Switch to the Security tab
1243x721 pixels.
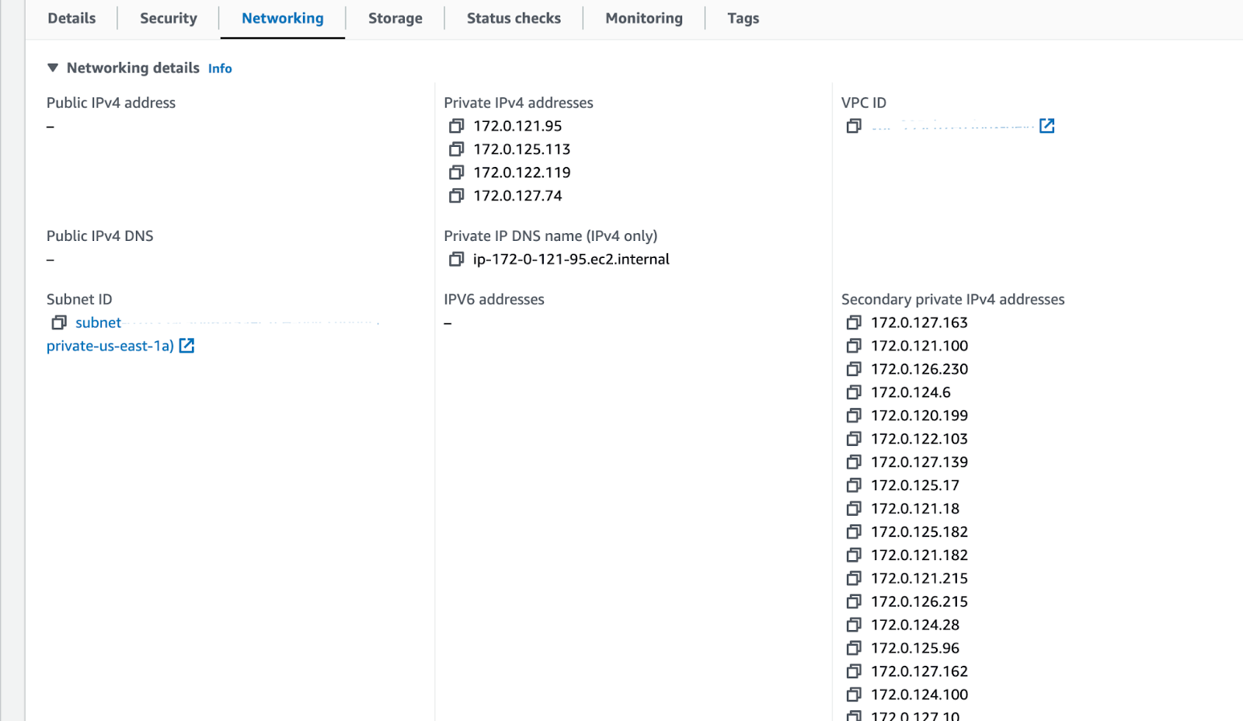pos(169,19)
